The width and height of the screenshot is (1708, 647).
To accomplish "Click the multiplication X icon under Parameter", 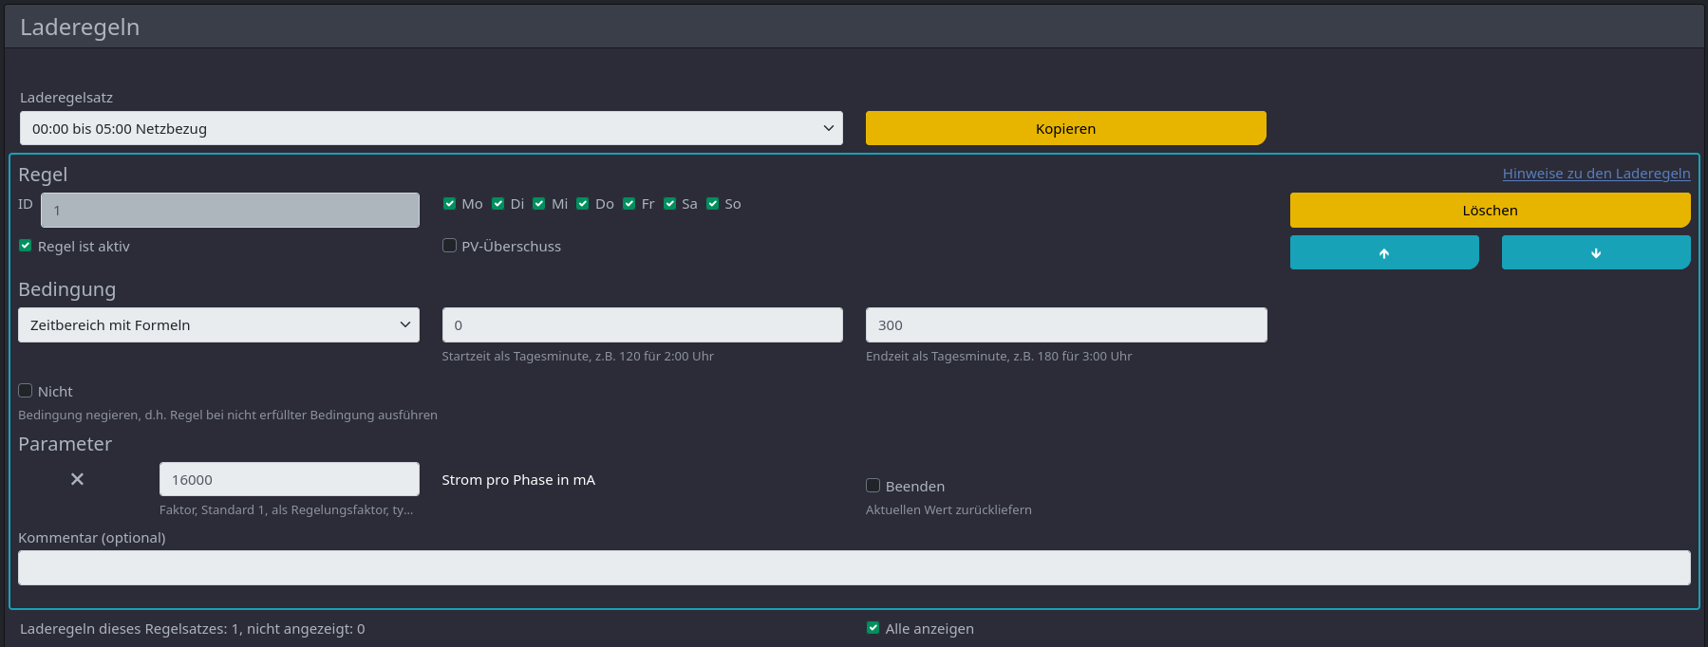I will coord(77,479).
